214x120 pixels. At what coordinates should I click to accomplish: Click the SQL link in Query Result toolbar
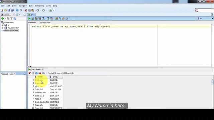(43, 73)
